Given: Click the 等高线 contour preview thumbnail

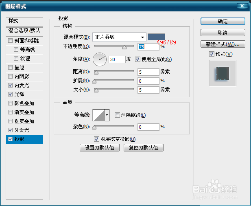Looking at the screenshot, I should (x=99, y=115).
